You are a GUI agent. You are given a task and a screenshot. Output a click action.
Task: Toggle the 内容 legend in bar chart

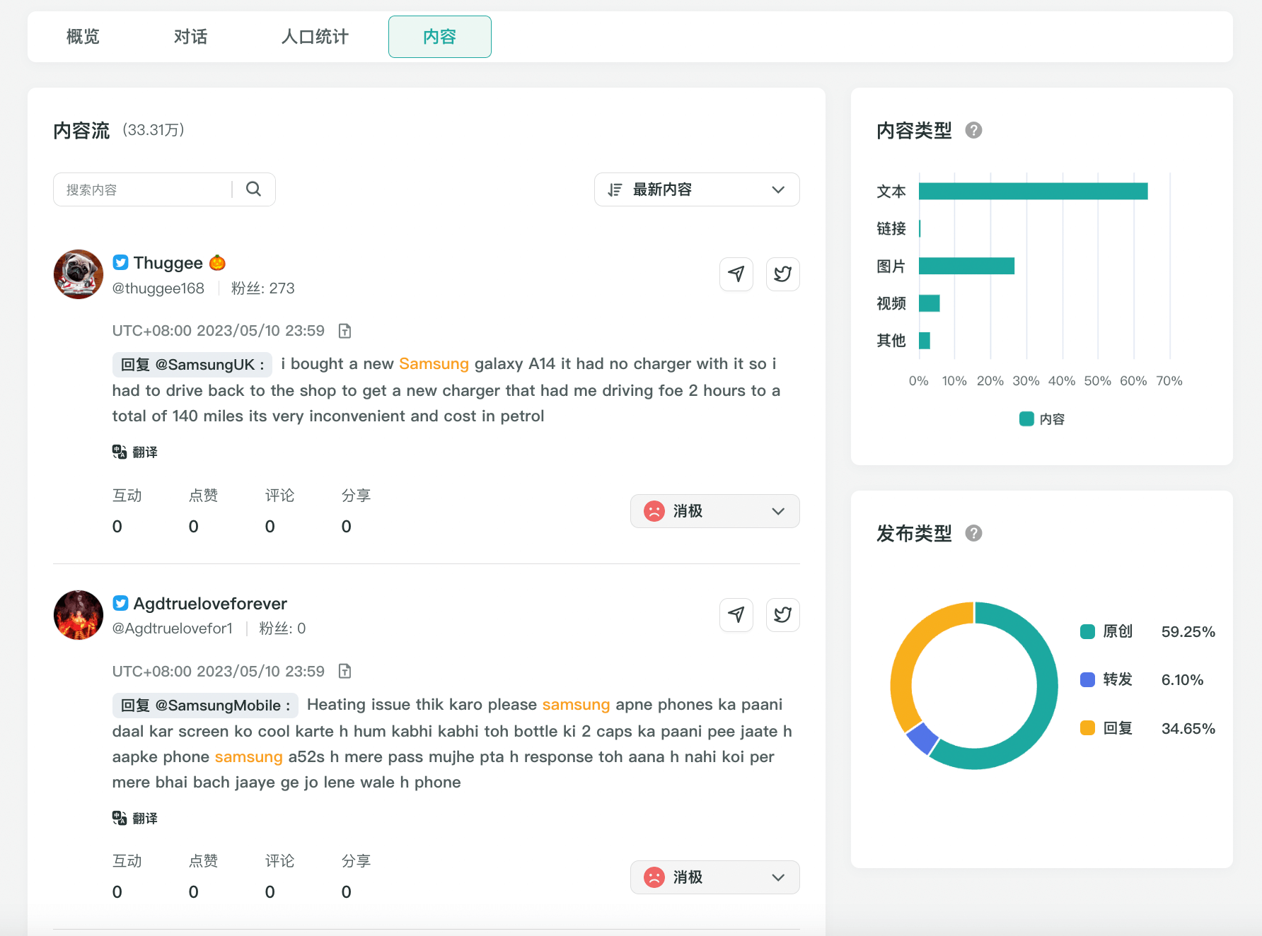coord(1042,419)
